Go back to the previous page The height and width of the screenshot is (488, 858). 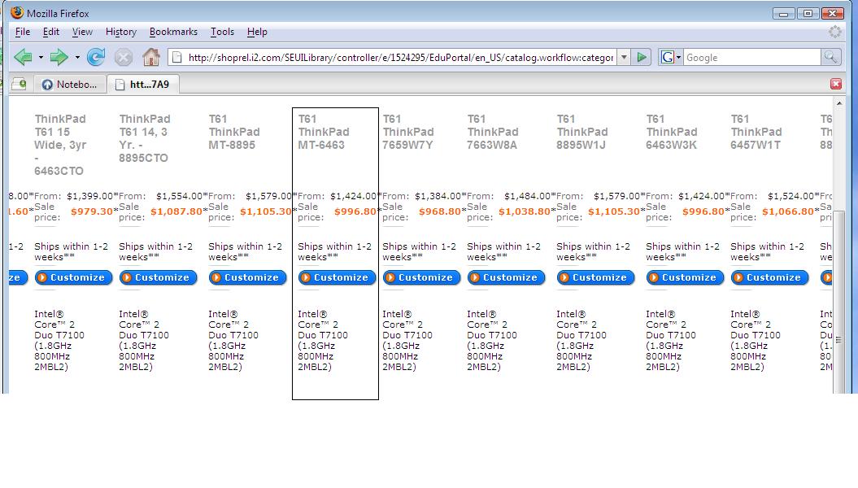(23, 57)
